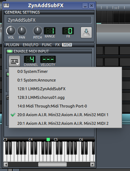Click the save instrument preset icon

point(86,32)
